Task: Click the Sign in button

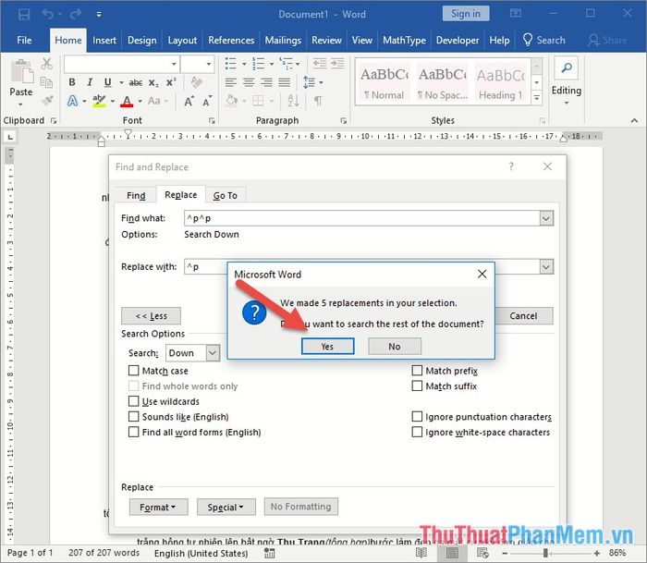Action: click(466, 14)
